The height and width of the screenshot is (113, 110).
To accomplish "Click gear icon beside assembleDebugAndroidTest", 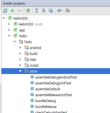I will click(x=32, y=77).
